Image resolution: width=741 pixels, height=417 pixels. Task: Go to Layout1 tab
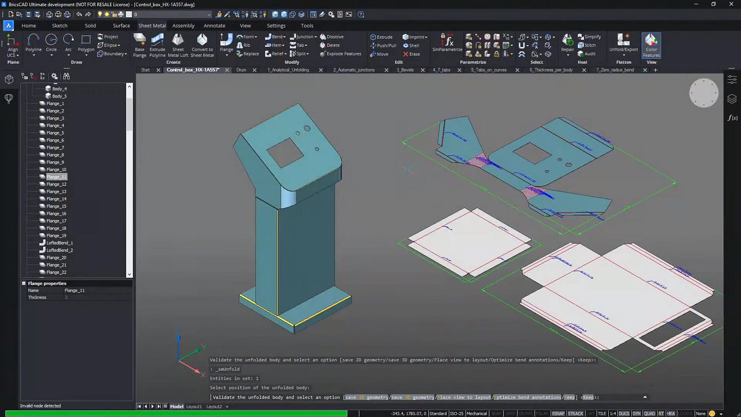pos(194,406)
